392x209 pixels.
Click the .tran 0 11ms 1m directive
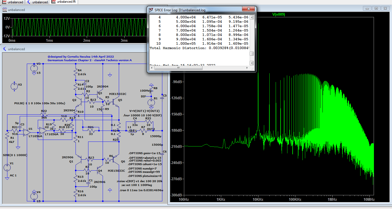[141, 190]
